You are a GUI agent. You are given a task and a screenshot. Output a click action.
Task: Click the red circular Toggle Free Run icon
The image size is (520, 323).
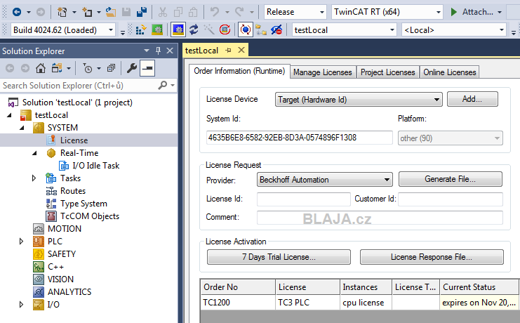(x=225, y=30)
